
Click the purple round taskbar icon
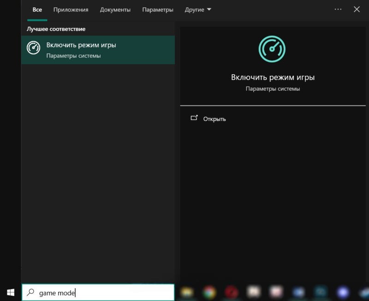click(x=343, y=292)
